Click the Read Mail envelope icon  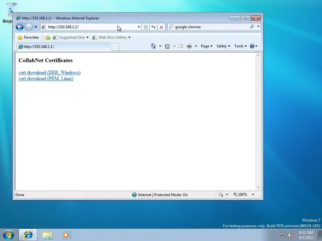coord(180,46)
